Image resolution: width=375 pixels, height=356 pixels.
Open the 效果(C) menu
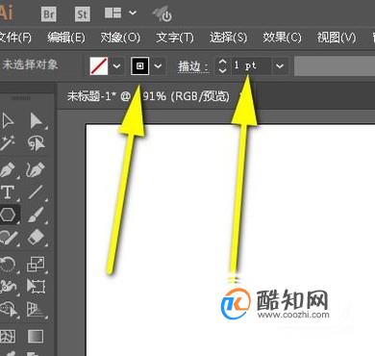click(x=282, y=38)
